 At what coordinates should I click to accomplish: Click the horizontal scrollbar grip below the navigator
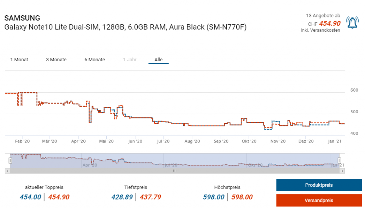(x=175, y=171)
